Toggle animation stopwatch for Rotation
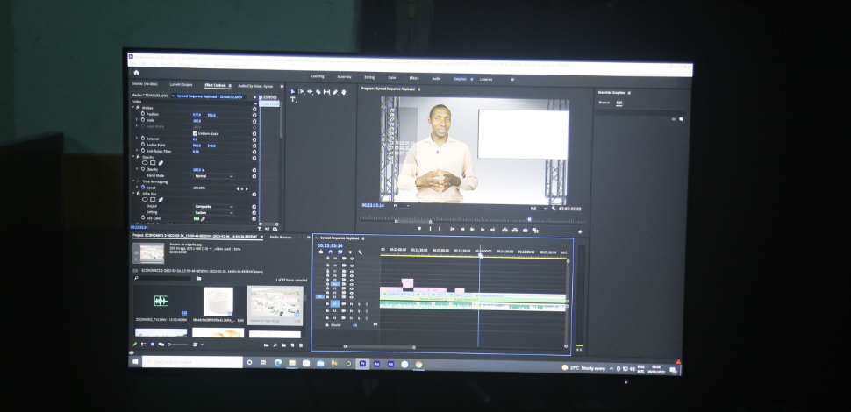The image size is (851, 412). click(142, 139)
